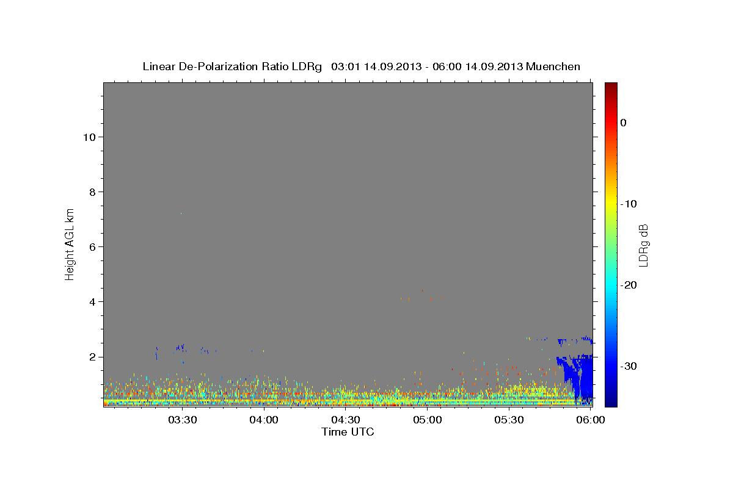This screenshot has height=488, width=733.
Task: Click the height tick label 2
Action: (x=91, y=357)
